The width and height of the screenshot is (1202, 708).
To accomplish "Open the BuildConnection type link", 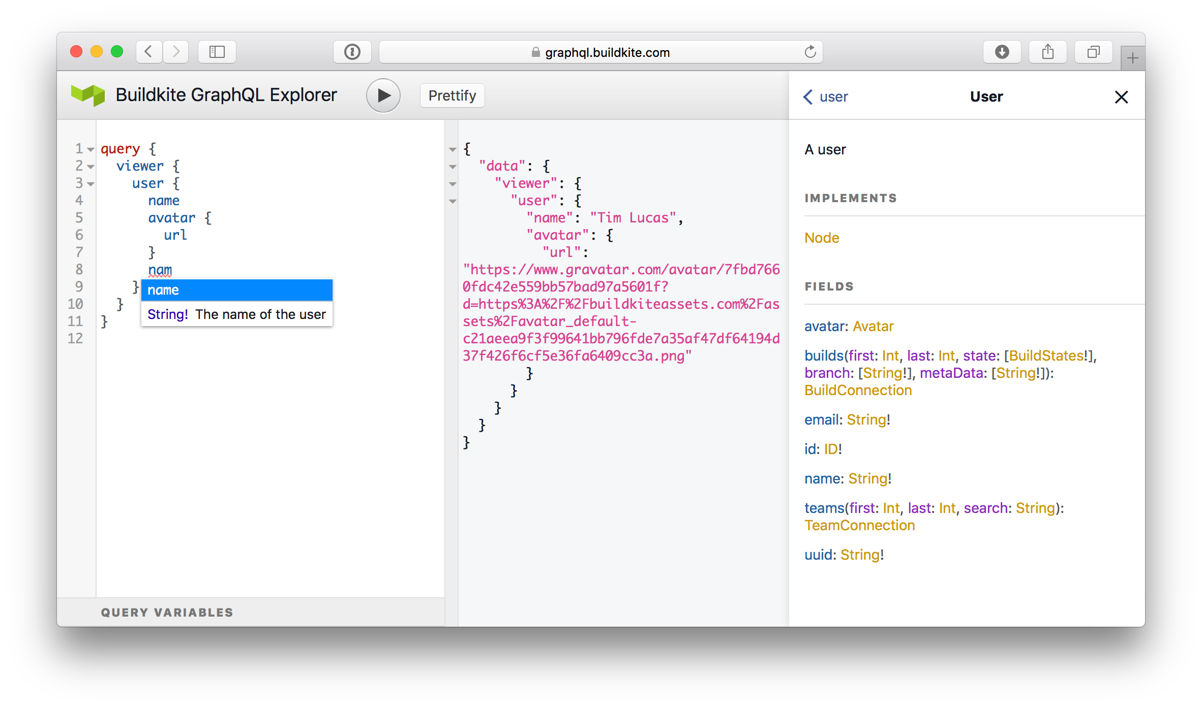I will (858, 390).
